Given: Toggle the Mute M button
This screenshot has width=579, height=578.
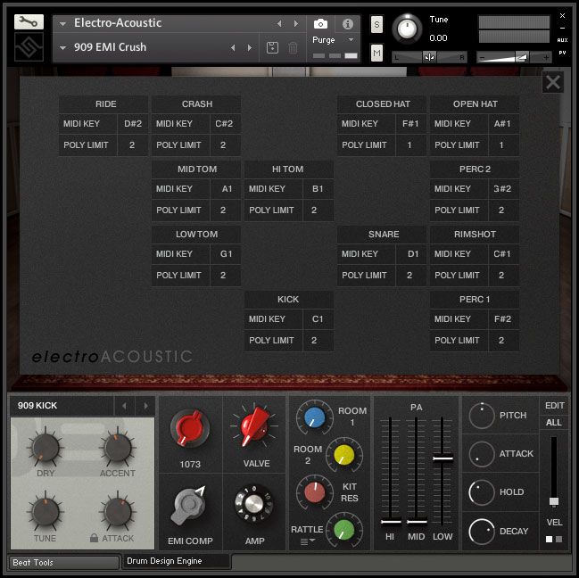Looking at the screenshot, I should click(x=376, y=54).
